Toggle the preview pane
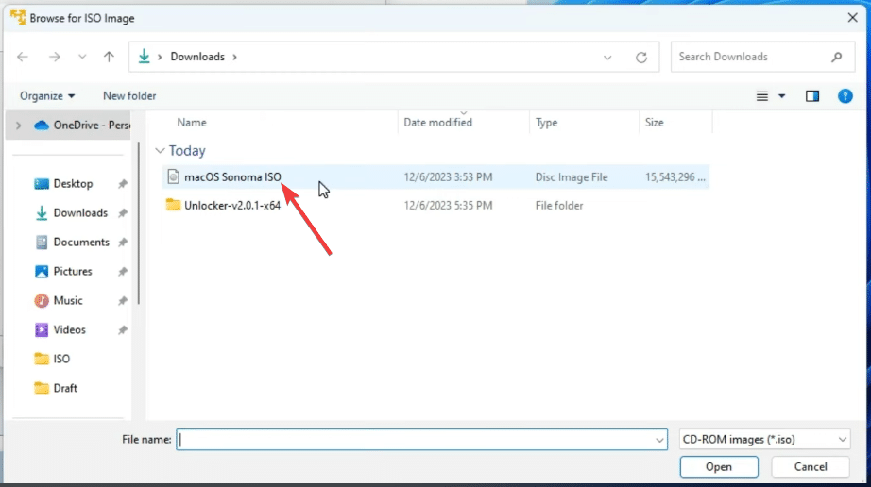The height and width of the screenshot is (487, 871). coord(812,96)
